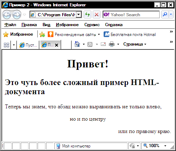Open the Страница command menu
Viewport: 176px width, 151px height.
point(135,44)
